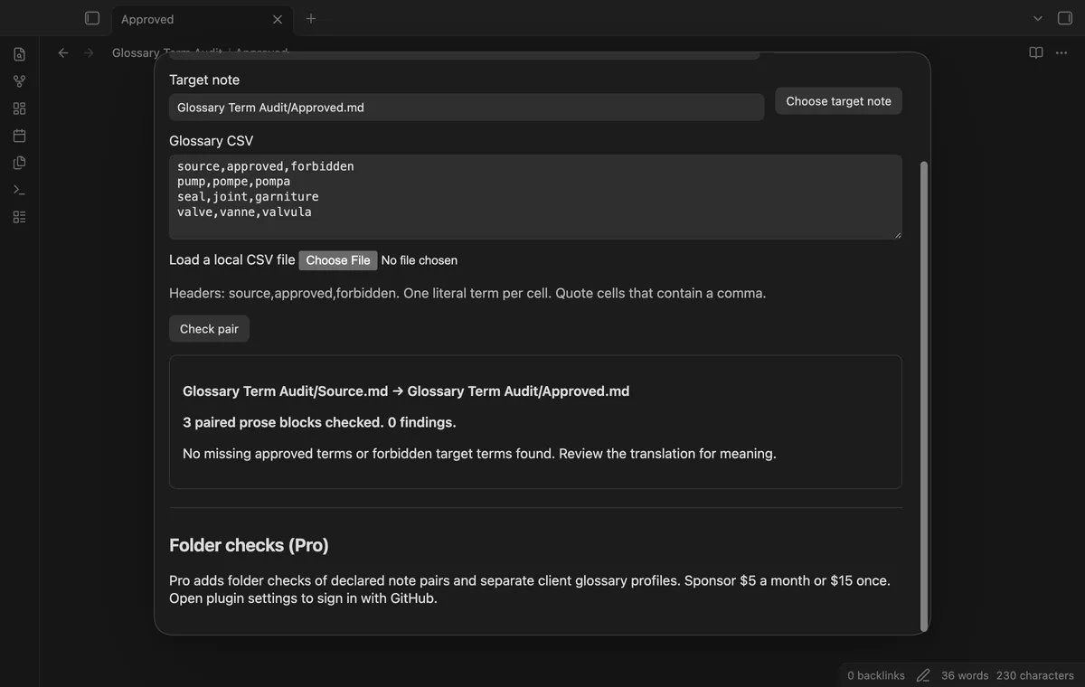This screenshot has width=1085, height=687.
Task: Navigate forward with the right arrow
Action: (x=89, y=53)
